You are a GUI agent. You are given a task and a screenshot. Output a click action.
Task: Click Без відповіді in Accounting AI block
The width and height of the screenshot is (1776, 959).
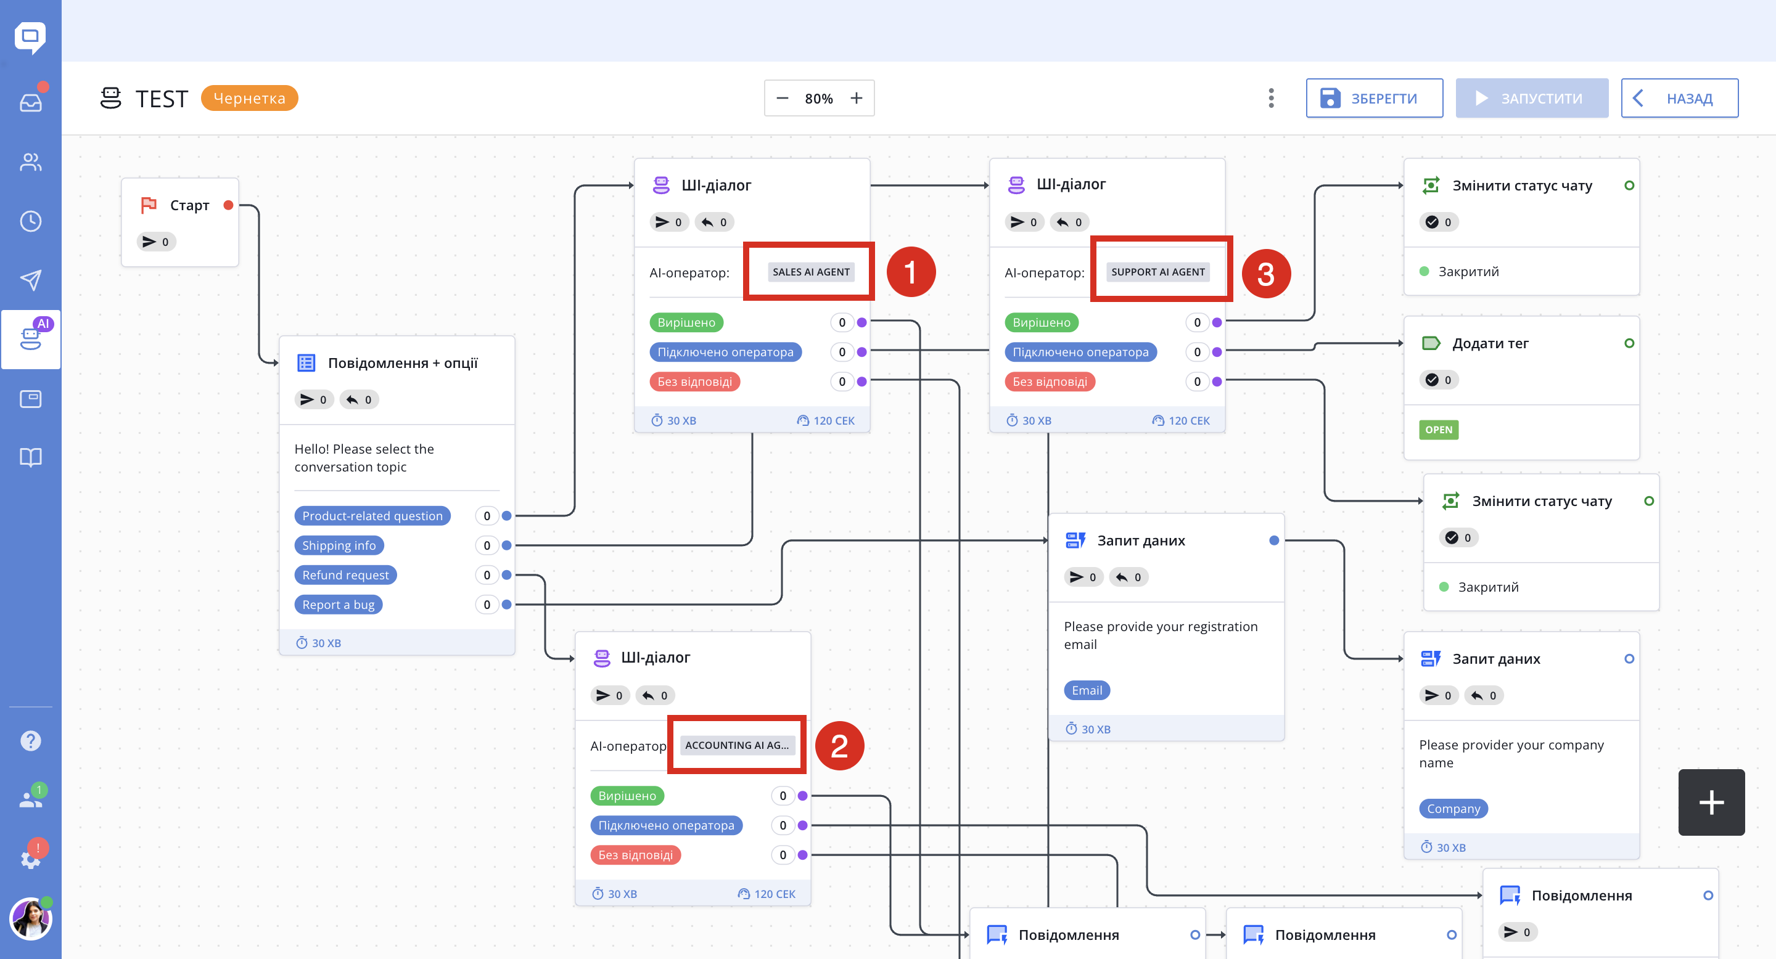[635, 855]
